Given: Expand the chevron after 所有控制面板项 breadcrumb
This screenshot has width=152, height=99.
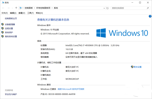Looking at the screenshot, I should pyautogui.click(x=52, y=8).
